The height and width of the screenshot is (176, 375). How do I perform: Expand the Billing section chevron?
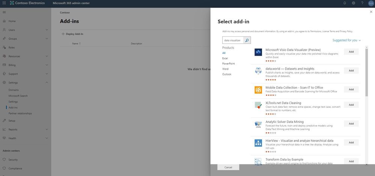point(47,65)
